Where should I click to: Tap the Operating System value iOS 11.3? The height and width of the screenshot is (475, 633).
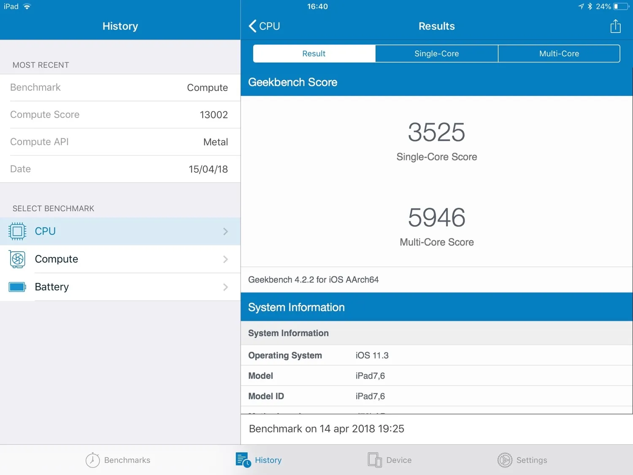pos(372,356)
